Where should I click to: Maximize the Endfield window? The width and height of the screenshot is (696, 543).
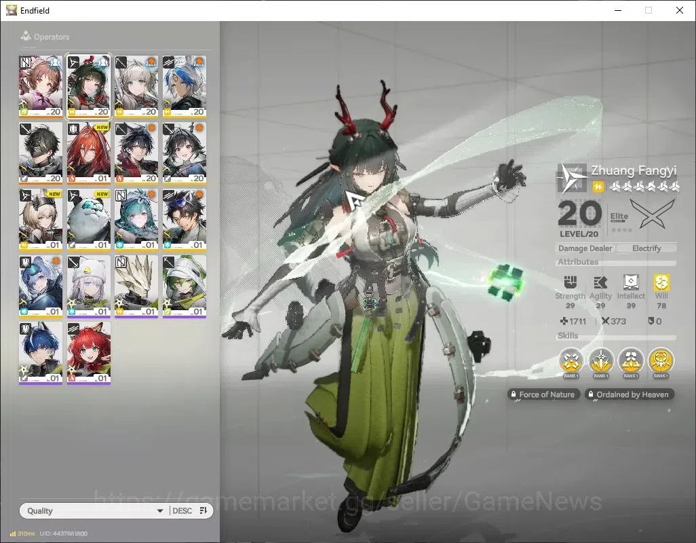click(649, 10)
